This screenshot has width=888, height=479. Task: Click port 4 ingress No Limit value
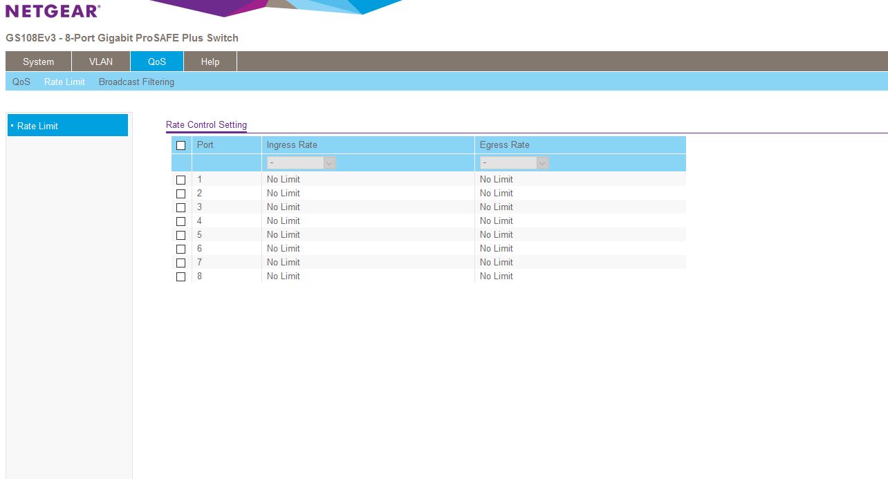[x=284, y=220]
